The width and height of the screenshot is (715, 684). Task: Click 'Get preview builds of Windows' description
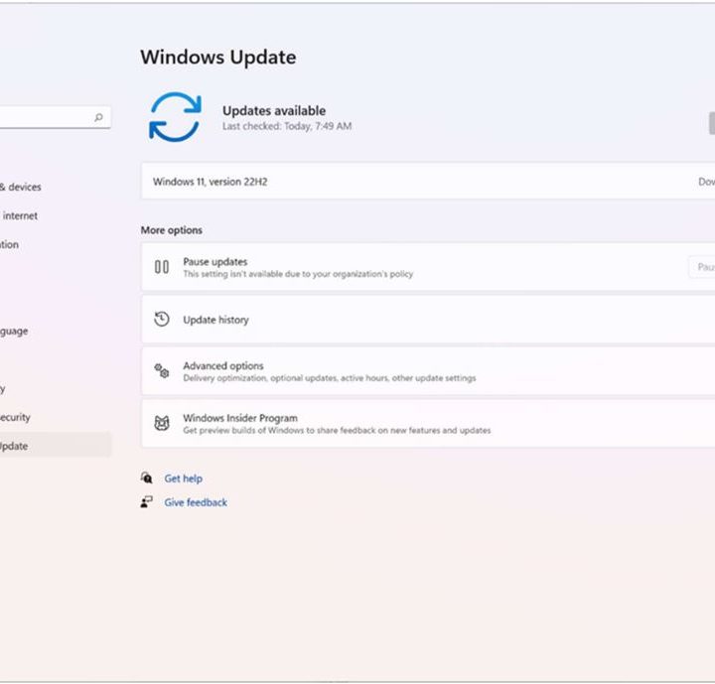[x=337, y=431]
